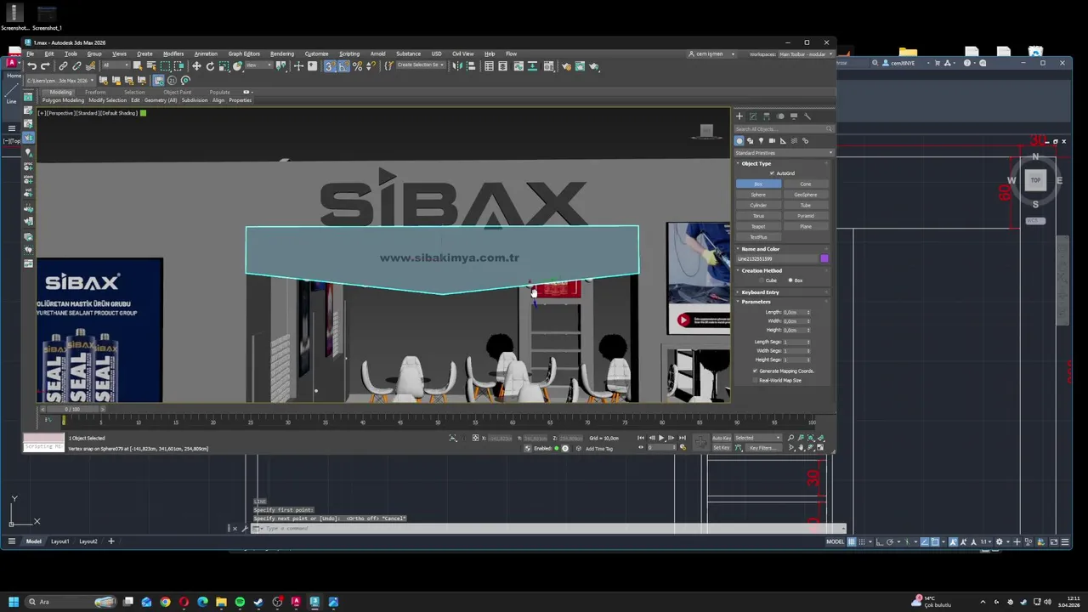Select the Rotate transform tool
The height and width of the screenshot is (612, 1088).
(x=210, y=66)
